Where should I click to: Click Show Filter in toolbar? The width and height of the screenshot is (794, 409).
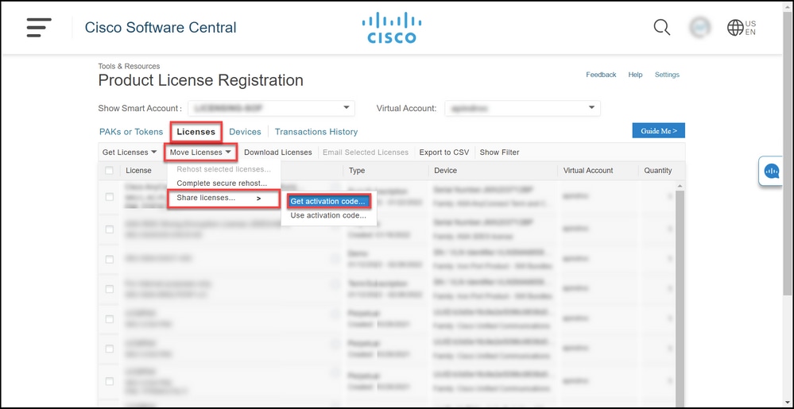click(x=499, y=152)
